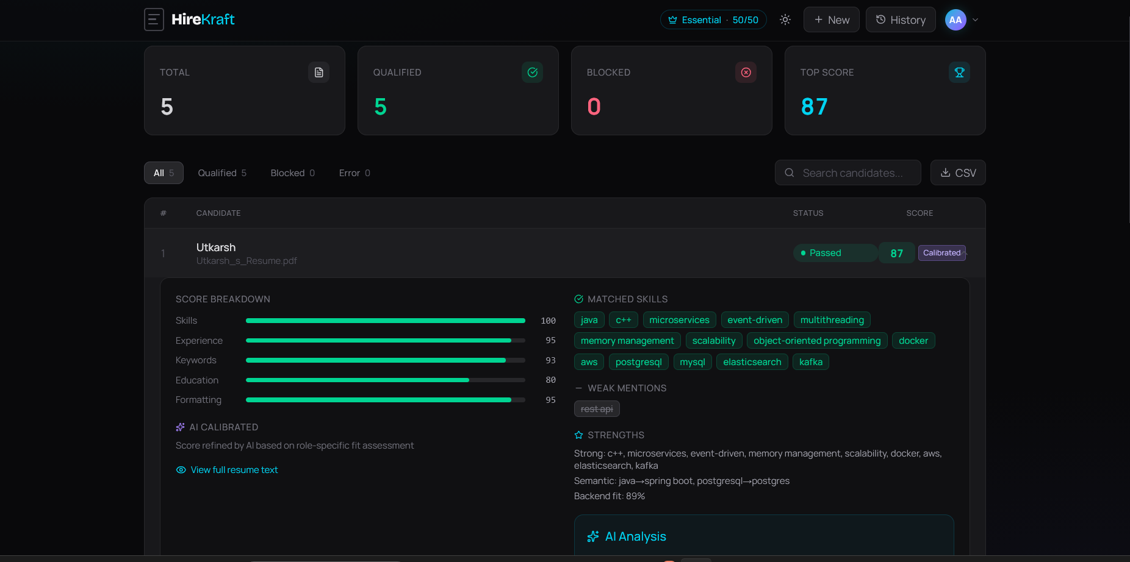Click the Top Score value 87
The image size is (1130, 562).
pyautogui.click(x=815, y=107)
